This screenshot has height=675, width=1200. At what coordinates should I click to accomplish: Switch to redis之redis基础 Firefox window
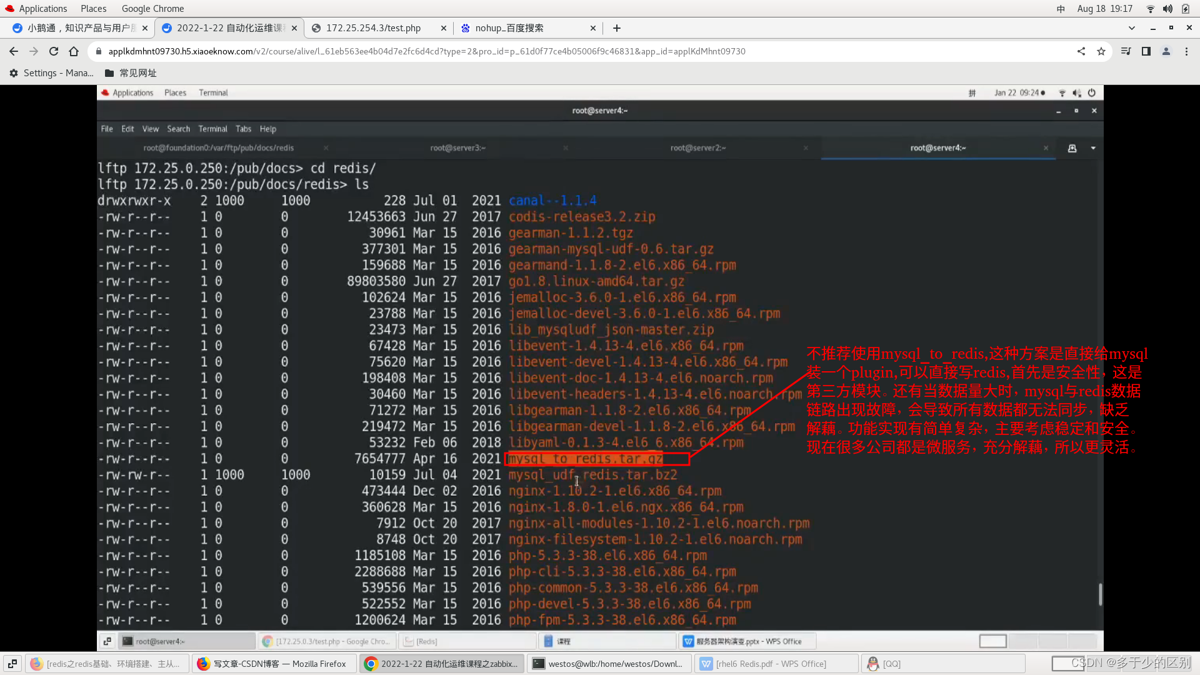coord(107,664)
